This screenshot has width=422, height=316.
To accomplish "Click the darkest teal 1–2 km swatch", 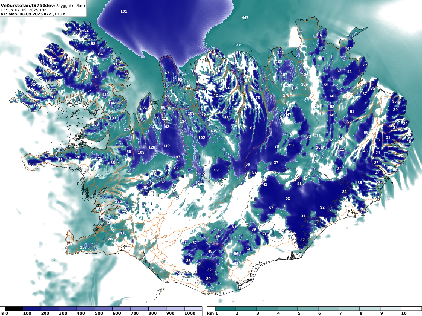I will [x=226, y=309].
